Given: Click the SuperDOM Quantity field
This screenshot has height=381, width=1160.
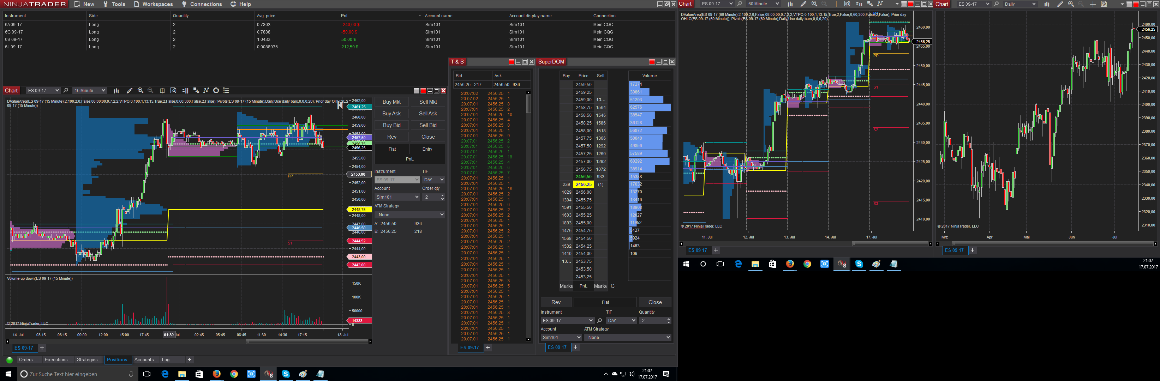Looking at the screenshot, I should (655, 321).
